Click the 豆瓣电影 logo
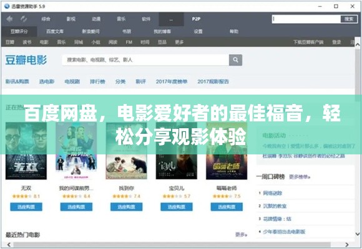This screenshot has height=249, width=362. 26,60
